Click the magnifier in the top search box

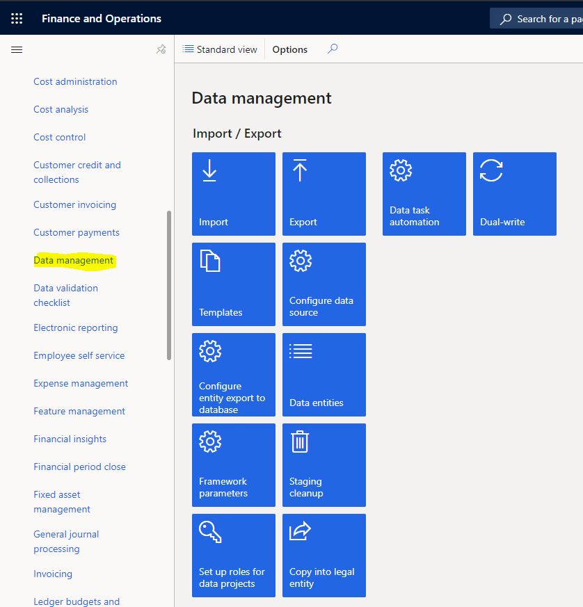tap(506, 19)
